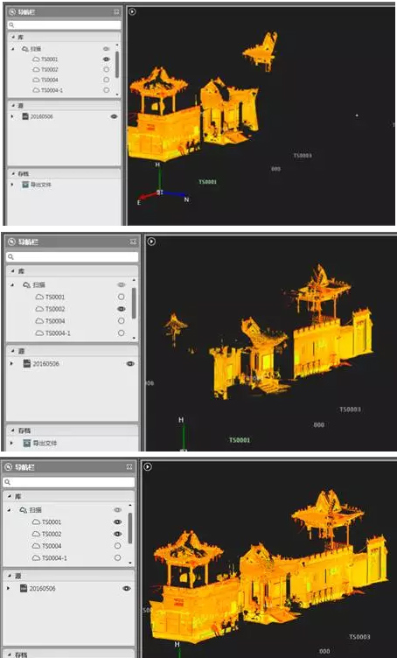Click the 20160506 file icon in the middle panel
The image size is (397, 658).
click(x=27, y=363)
